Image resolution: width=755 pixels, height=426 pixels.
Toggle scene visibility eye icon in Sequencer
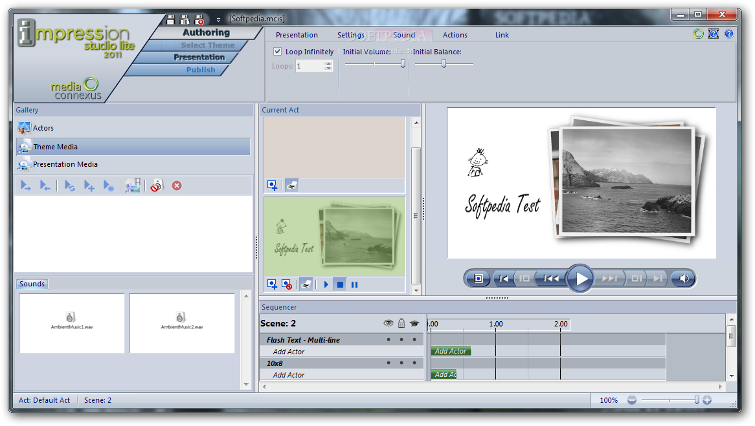pos(388,323)
